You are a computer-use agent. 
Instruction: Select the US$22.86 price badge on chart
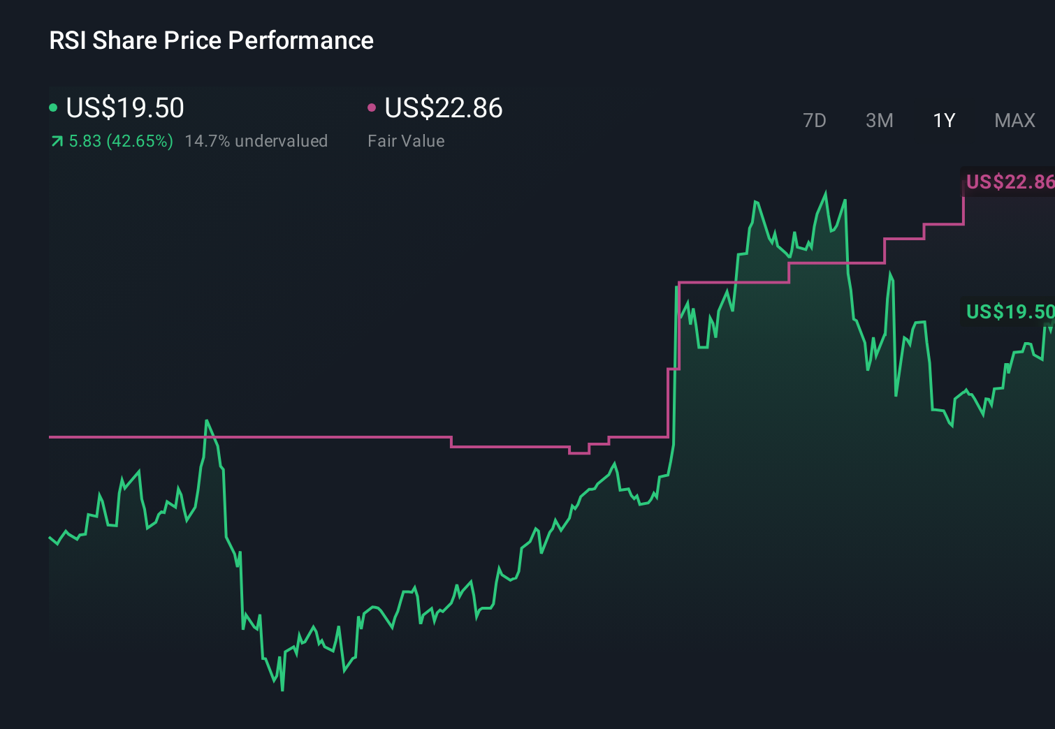[1009, 182]
